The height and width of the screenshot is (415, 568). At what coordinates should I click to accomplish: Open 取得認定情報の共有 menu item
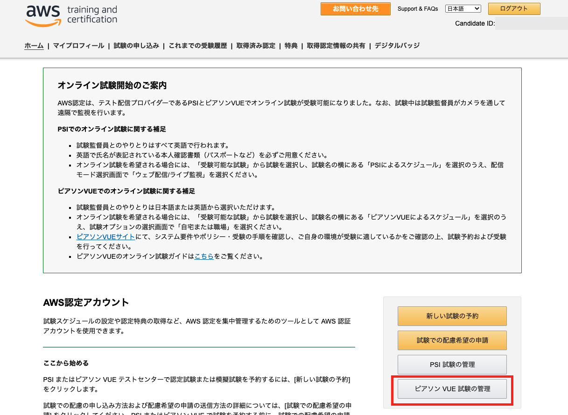click(x=336, y=46)
